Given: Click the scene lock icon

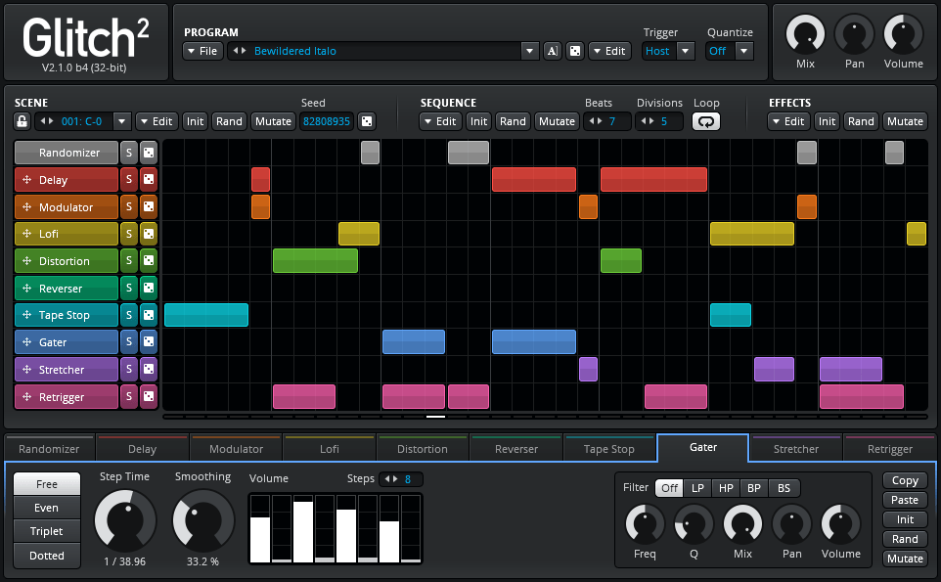Looking at the screenshot, I should point(22,121).
